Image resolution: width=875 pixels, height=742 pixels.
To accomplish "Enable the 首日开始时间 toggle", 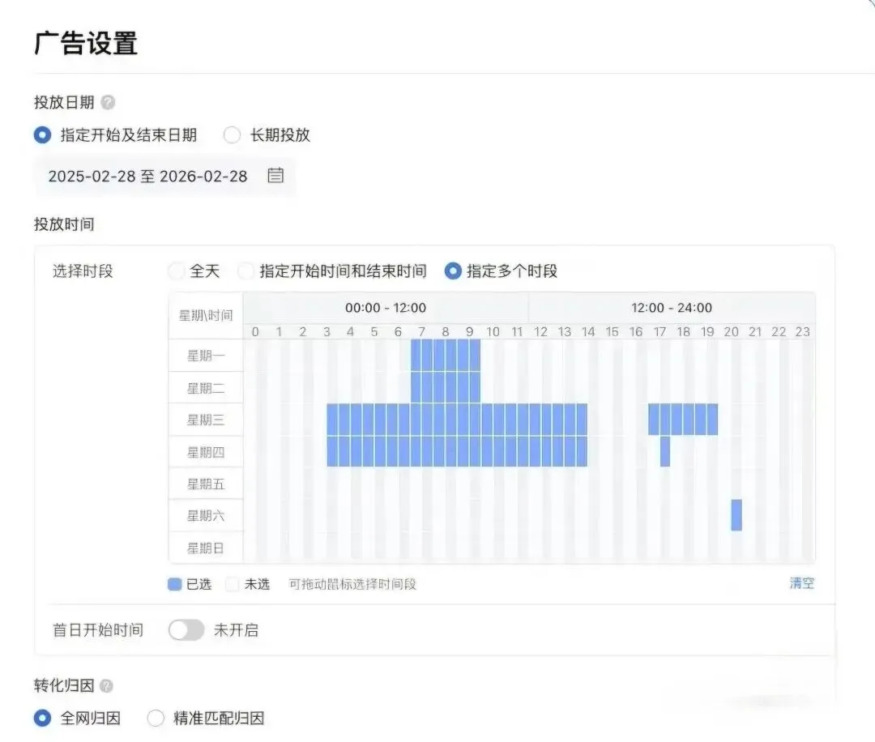I will (186, 629).
